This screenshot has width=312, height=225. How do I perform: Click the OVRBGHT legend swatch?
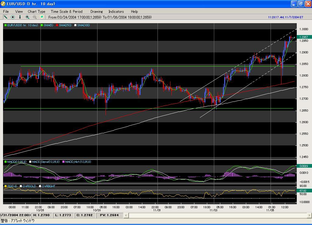(40, 186)
